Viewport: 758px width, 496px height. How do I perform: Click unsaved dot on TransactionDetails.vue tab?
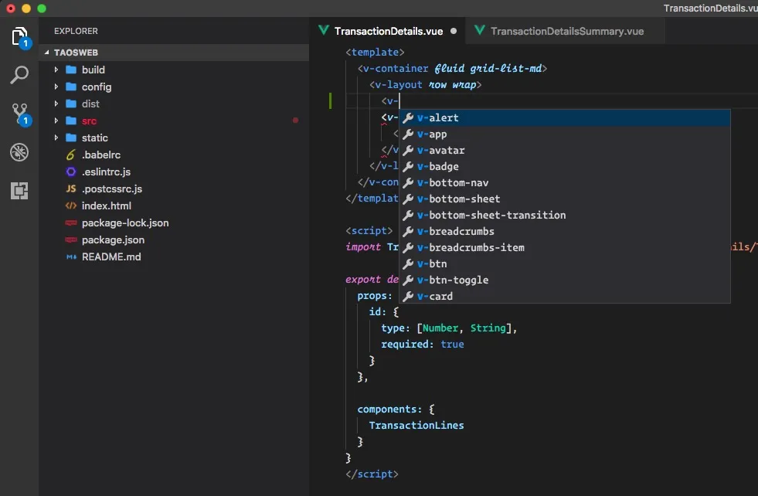click(454, 31)
